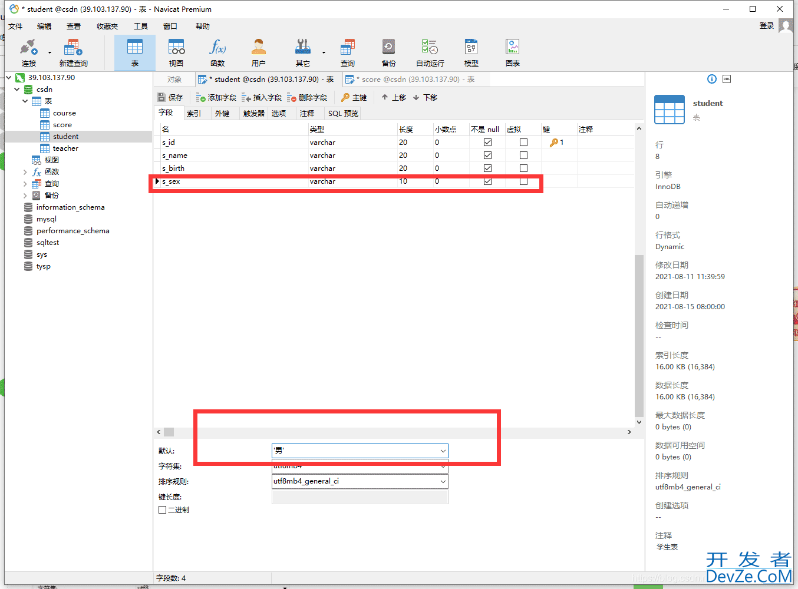
Task: Toggle Virtual checkbox for s_sex
Action: tap(523, 181)
